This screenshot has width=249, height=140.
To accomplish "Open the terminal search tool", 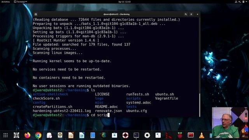I will click(x=186, y=14).
